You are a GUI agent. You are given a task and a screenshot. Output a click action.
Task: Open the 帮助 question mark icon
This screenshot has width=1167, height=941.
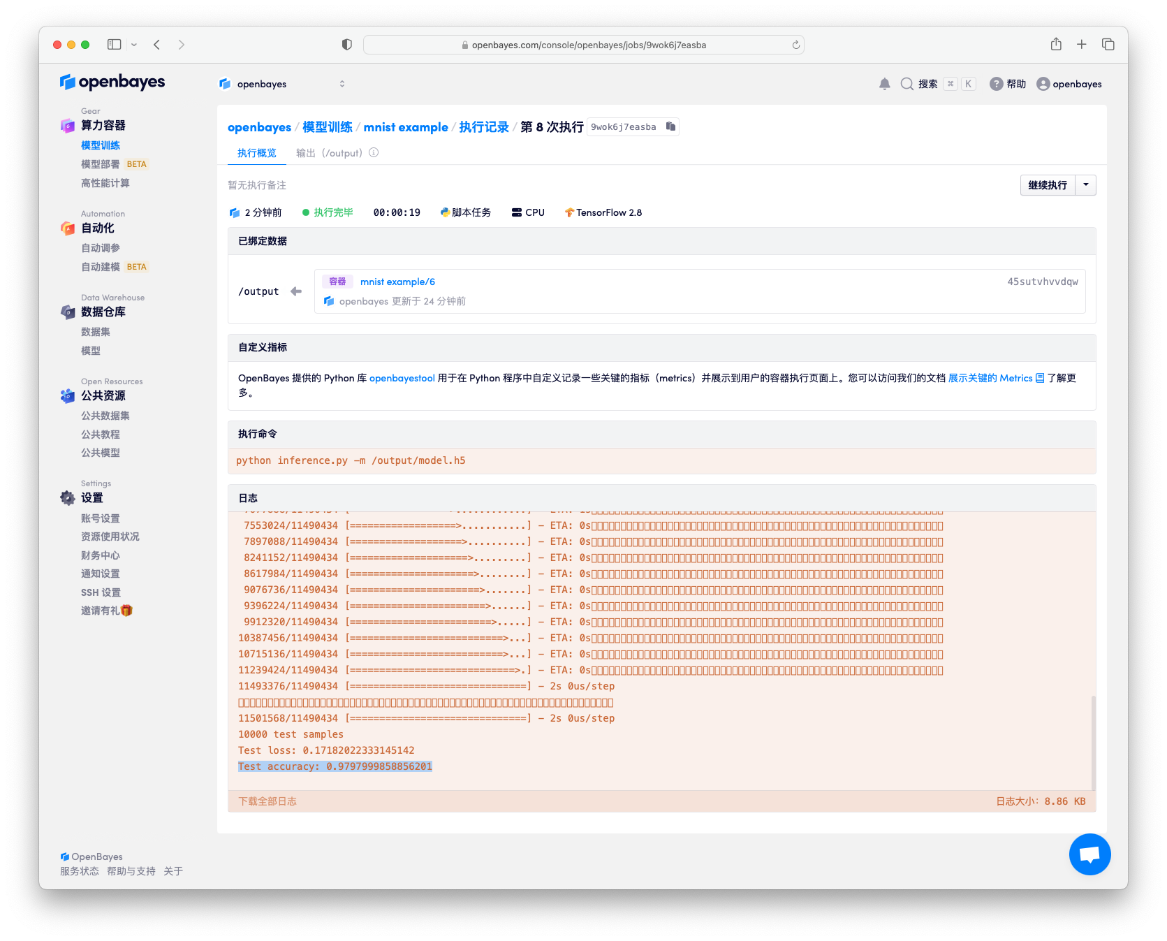[996, 84]
